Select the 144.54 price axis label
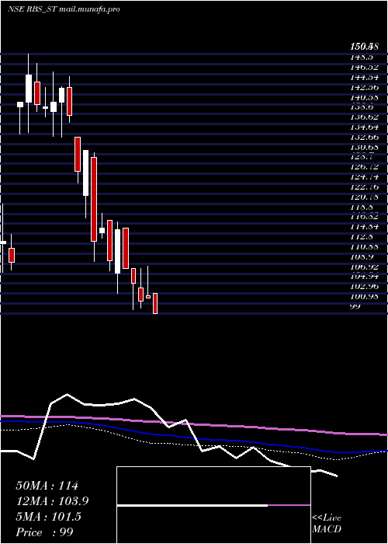This screenshot has width=388, height=544. point(365,77)
